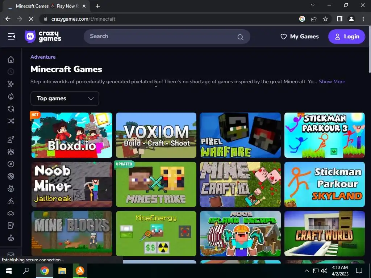Open the Adventure compass icon in the sidebar
The height and width of the screenshot is (278, 371).
coord(11,164)
